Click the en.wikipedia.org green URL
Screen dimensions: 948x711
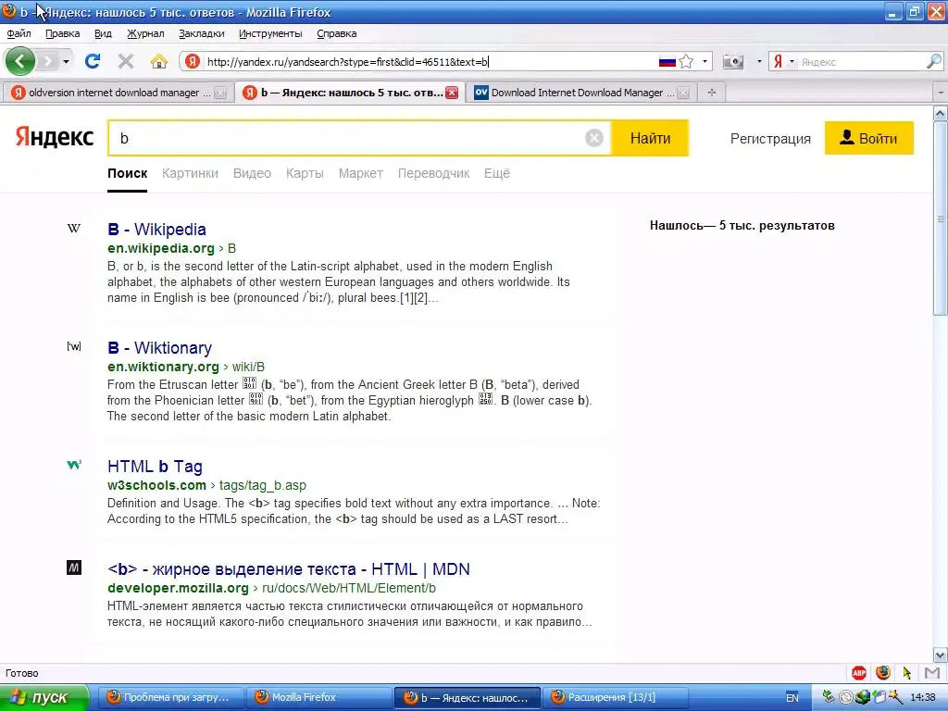tap(161, 248)
